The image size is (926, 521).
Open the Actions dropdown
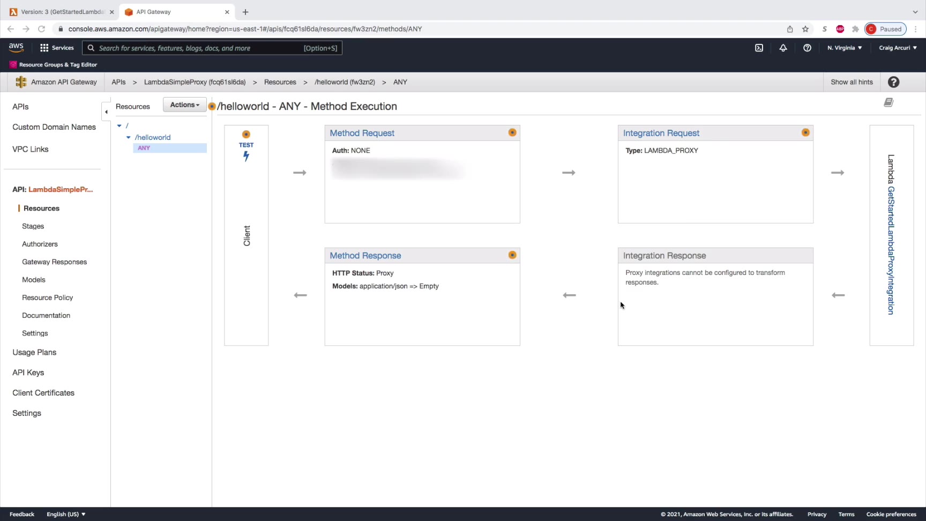click(x=184, y=105)
